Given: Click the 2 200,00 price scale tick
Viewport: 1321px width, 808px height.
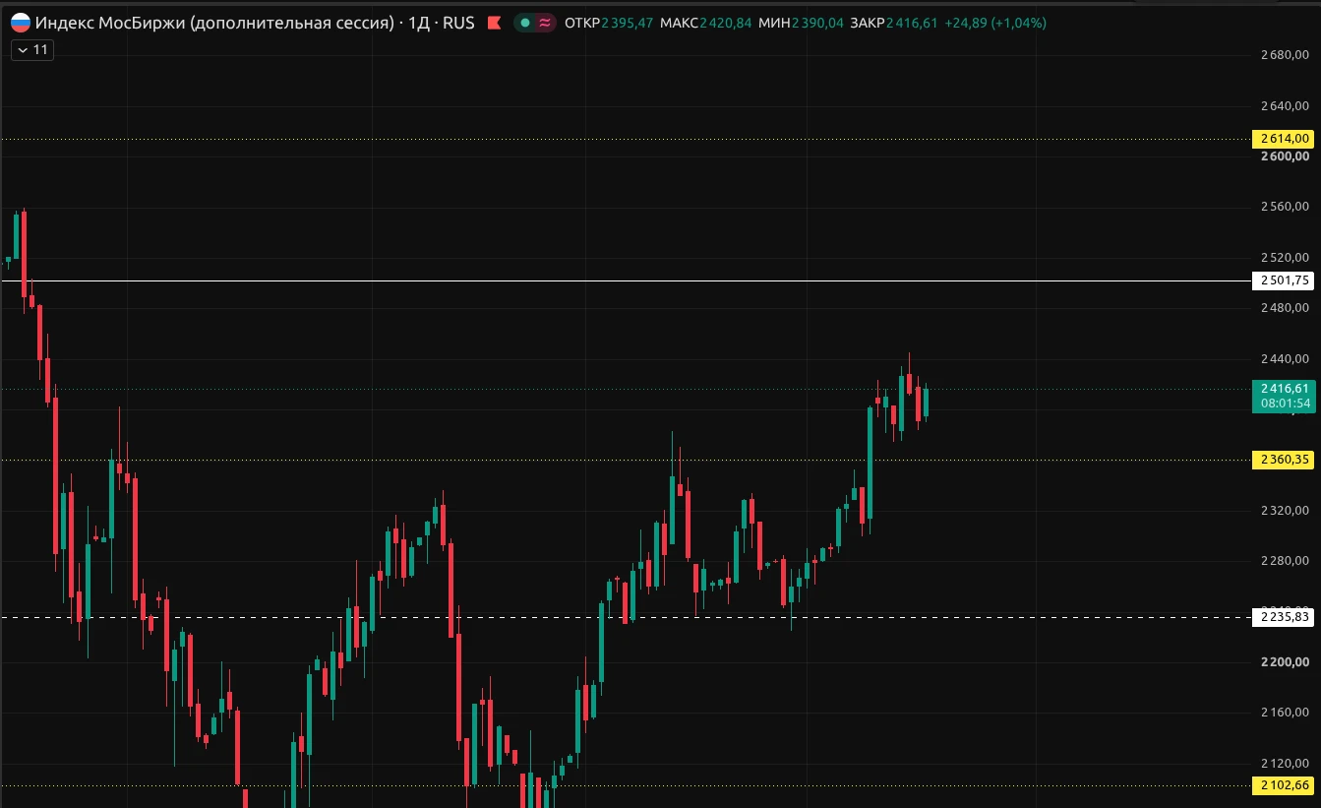Looking at the screenshot, I should [x=1285, y=662].
